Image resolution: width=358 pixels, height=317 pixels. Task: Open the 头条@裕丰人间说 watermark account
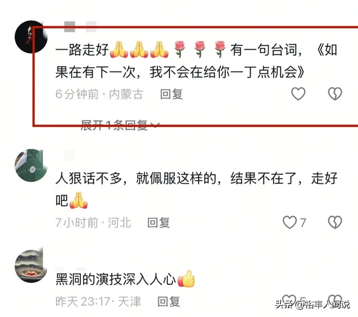coord(312,305)
